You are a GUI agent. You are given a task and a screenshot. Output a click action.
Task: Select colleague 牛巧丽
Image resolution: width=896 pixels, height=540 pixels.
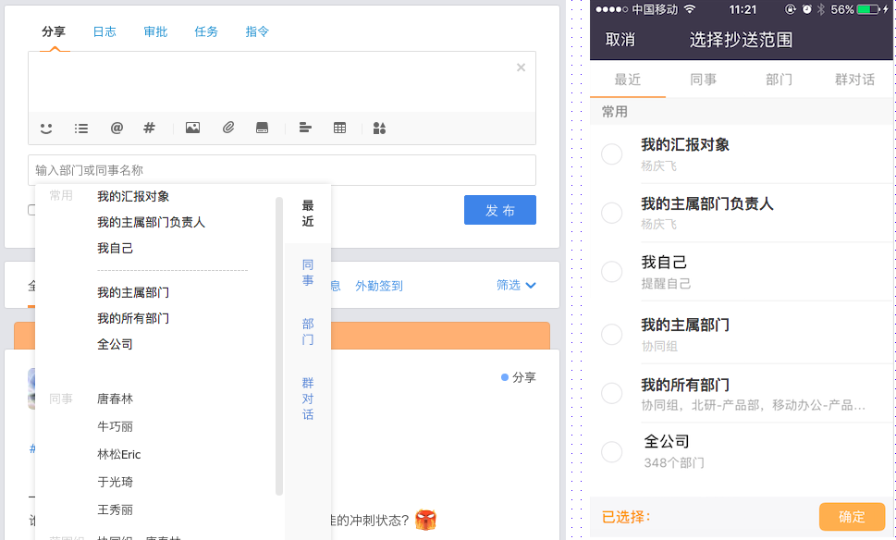click(115, 426)
